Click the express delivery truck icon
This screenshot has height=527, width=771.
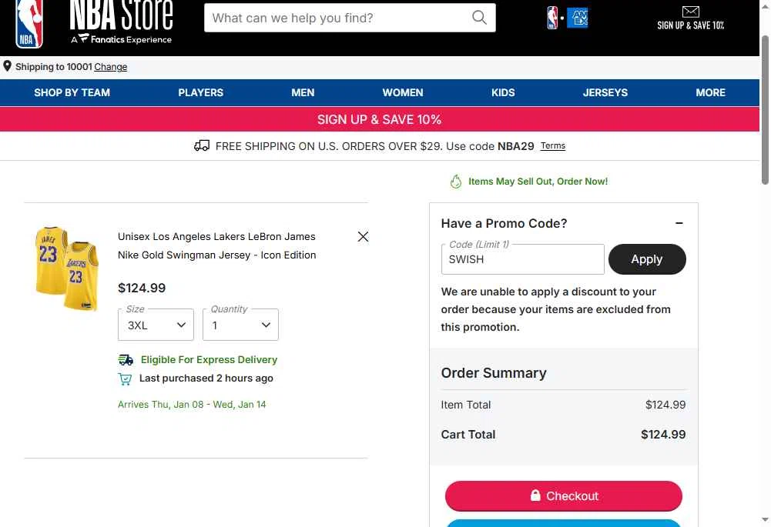pyautogui.click(x=126, y=360)
